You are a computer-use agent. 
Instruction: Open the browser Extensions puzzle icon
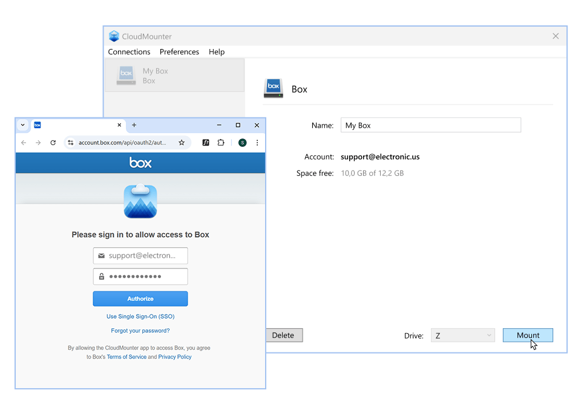pyautogui.click(x=221, y=143)
